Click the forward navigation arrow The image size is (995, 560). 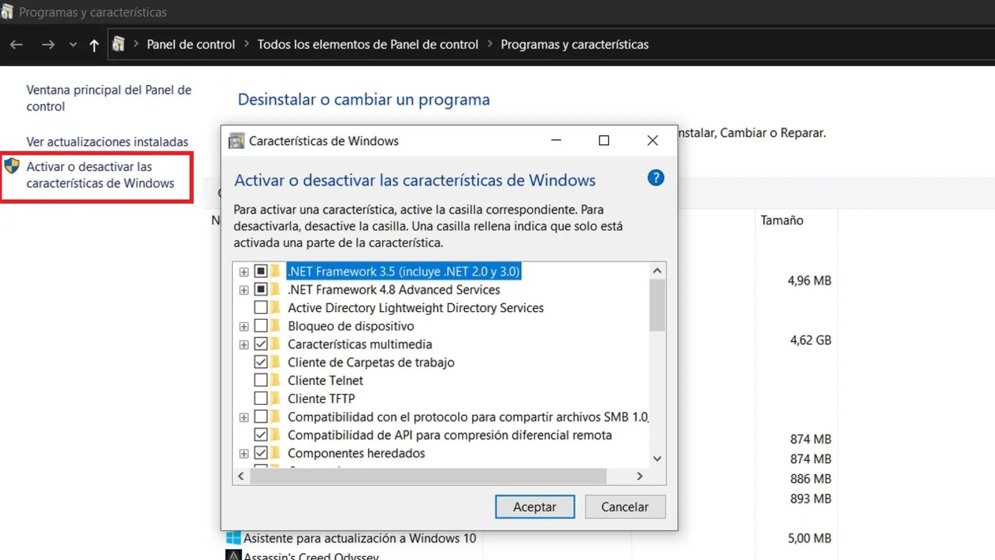click(48, 45)
